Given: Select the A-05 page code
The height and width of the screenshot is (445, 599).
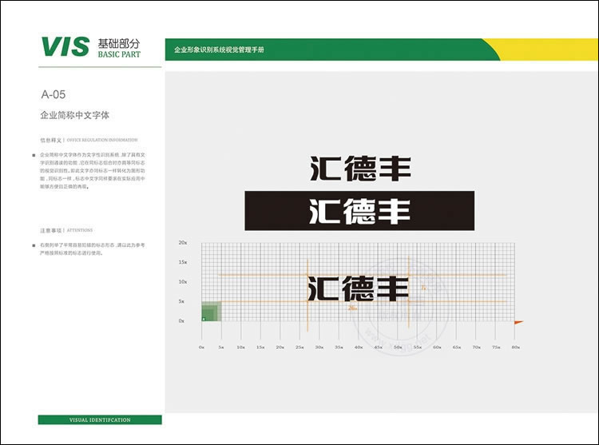Looking at the screenshot, I should (x=53, y=94).
